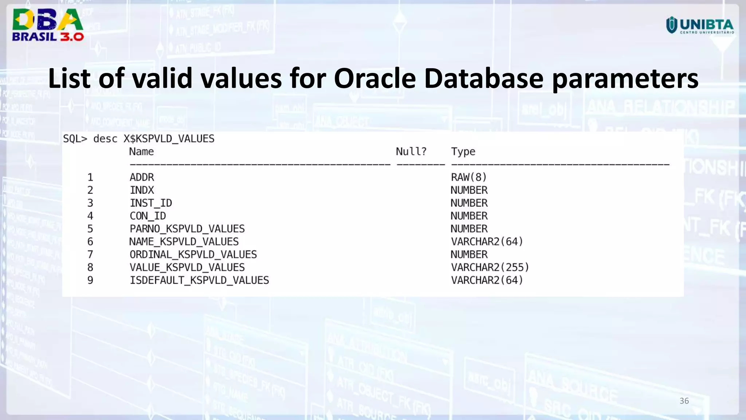Click ORDINAL_KSPVLD_VALUES column name
746x420 pixels.
pyautogui.click(x=193, y=254)
